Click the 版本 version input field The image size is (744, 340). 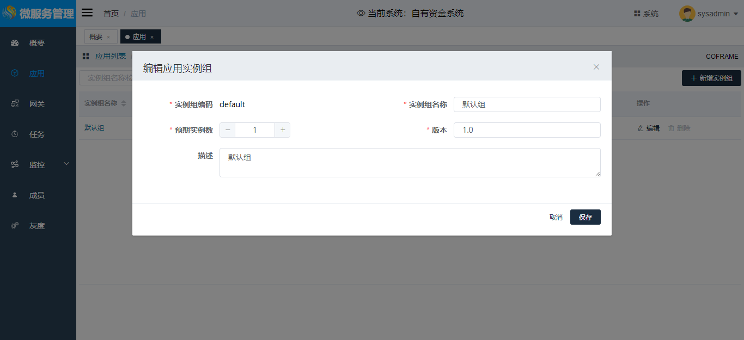pyautogui.click(x=527, y=130)
